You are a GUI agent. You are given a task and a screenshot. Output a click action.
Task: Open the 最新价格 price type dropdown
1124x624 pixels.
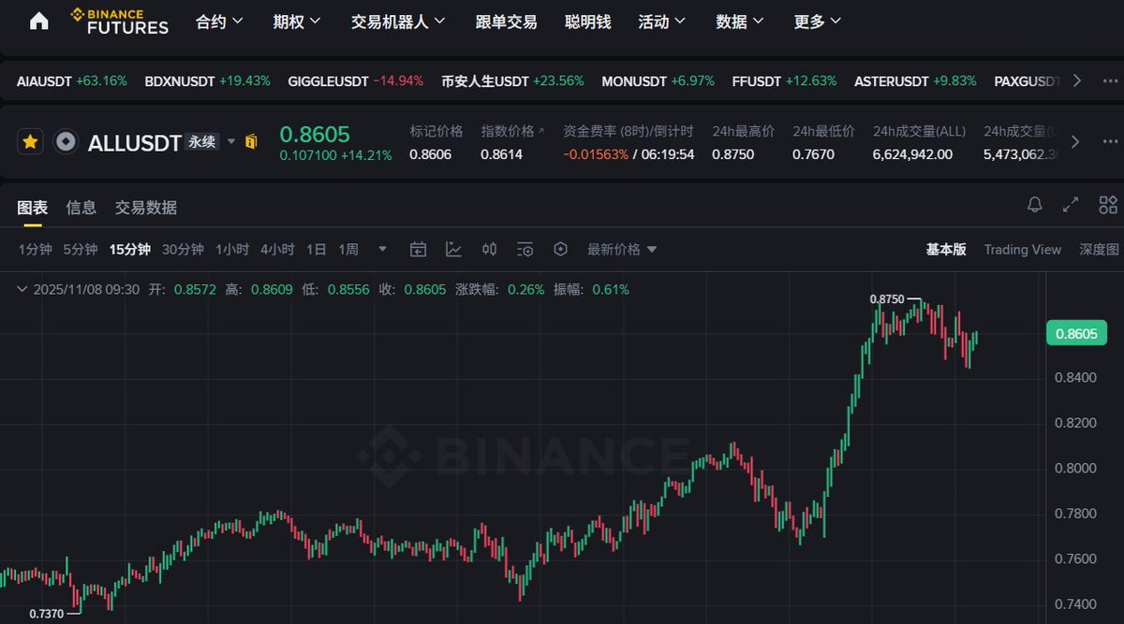[x=622, y=249]
